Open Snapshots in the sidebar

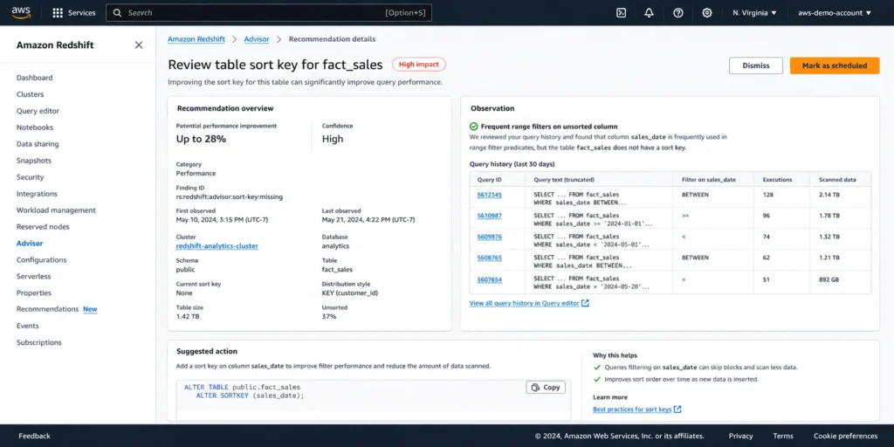(x=34, y=161)
